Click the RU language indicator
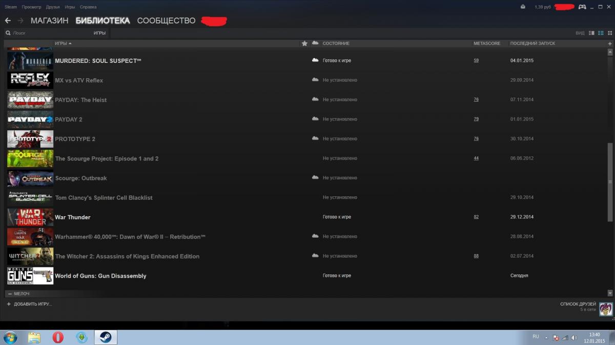Image resolution: width=615 pixels, height=345 pixels. pos(536,336)
